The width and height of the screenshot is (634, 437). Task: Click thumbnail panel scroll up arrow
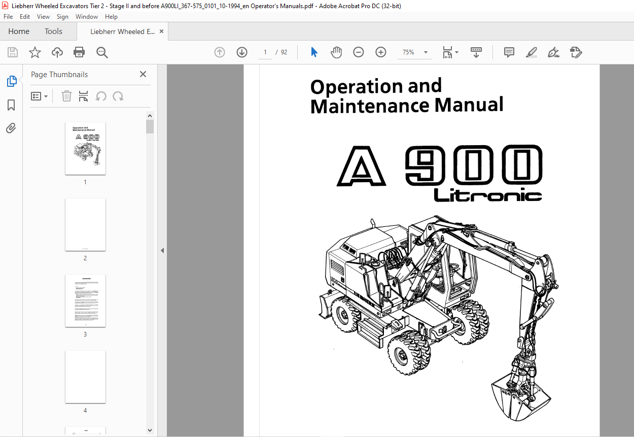pyautogui.click(x=150, y=116)
